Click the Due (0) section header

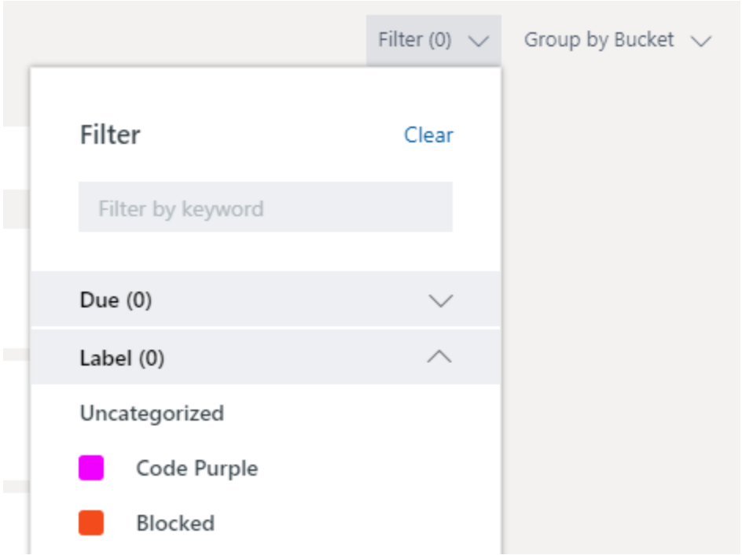[x=116, y=300]
